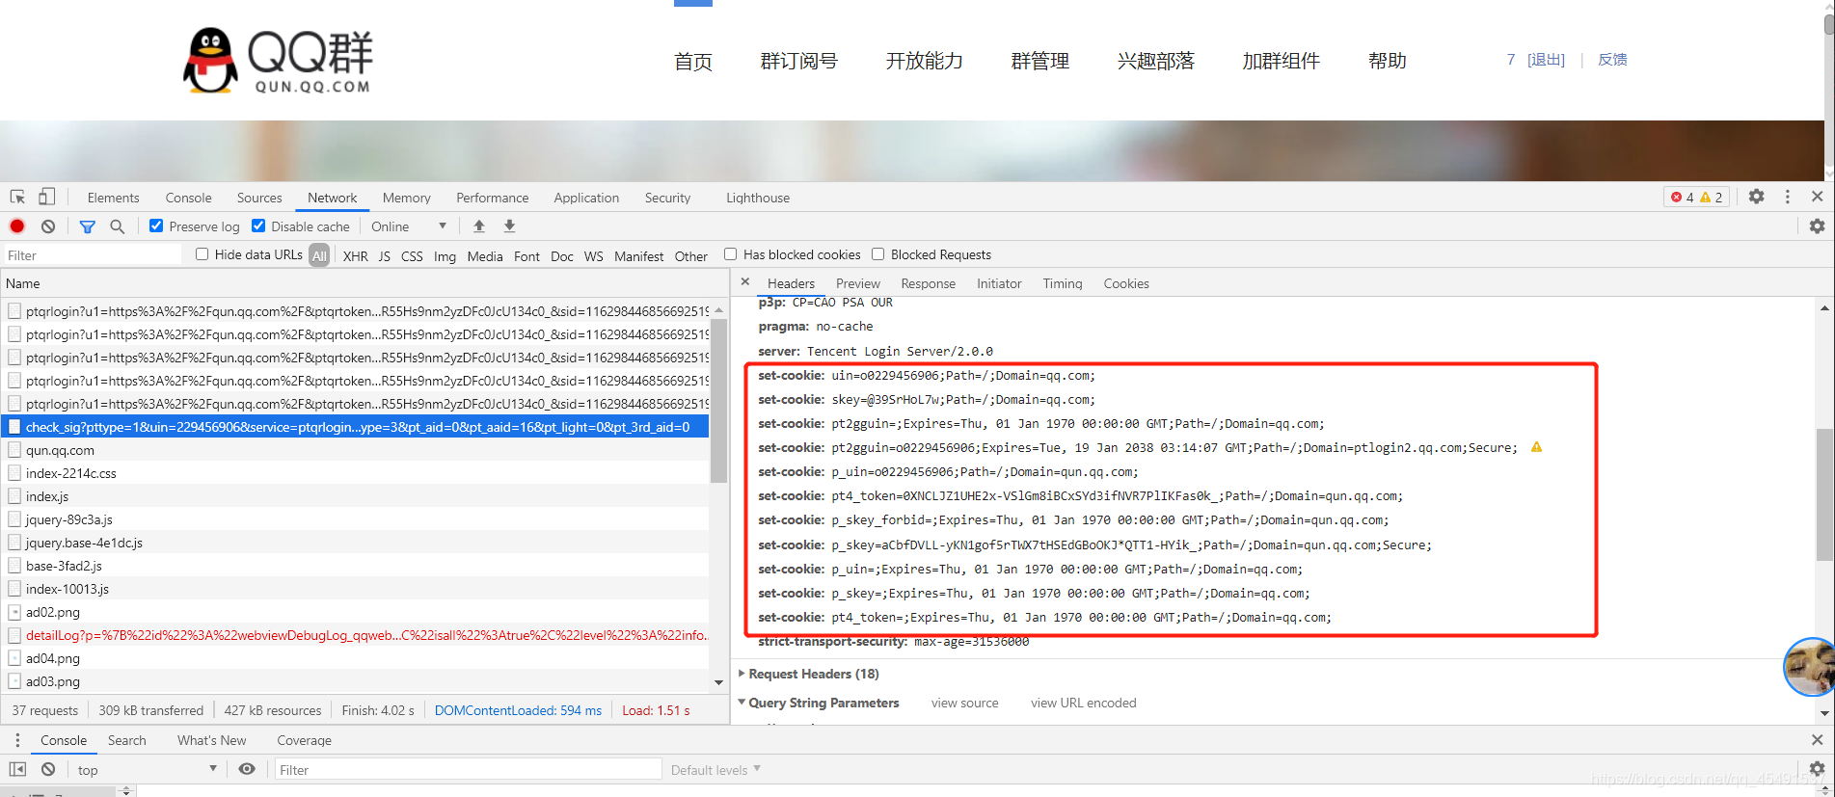Open the Sources tab
The image size is (1835, 797).
coord(259,198)
